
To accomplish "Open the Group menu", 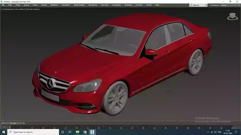I will tap(26, 5).
